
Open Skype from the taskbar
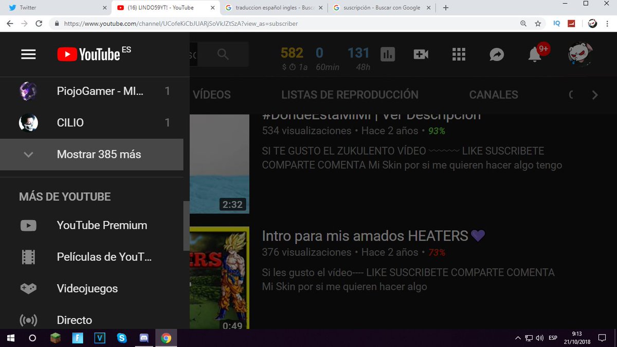coord(122,338)
